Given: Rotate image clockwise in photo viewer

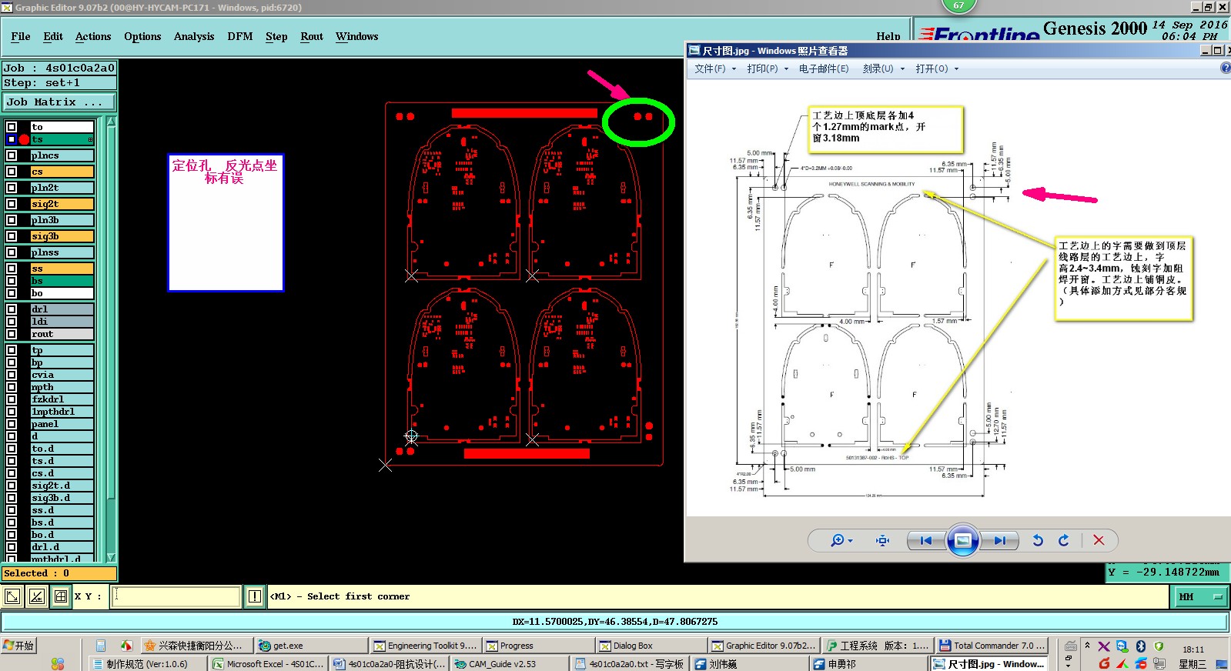Looking at the screenshot, I should tap(1064, 540).
